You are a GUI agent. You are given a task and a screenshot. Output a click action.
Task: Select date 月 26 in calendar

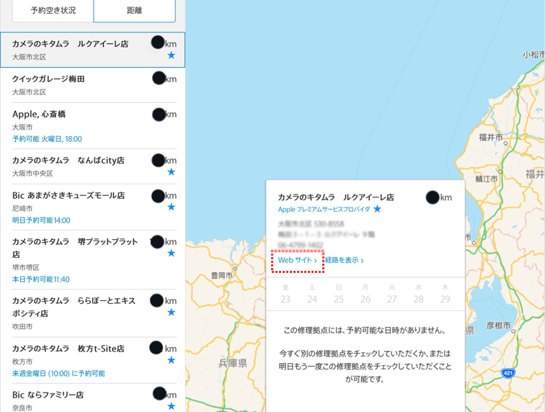(x=365, y=294)
